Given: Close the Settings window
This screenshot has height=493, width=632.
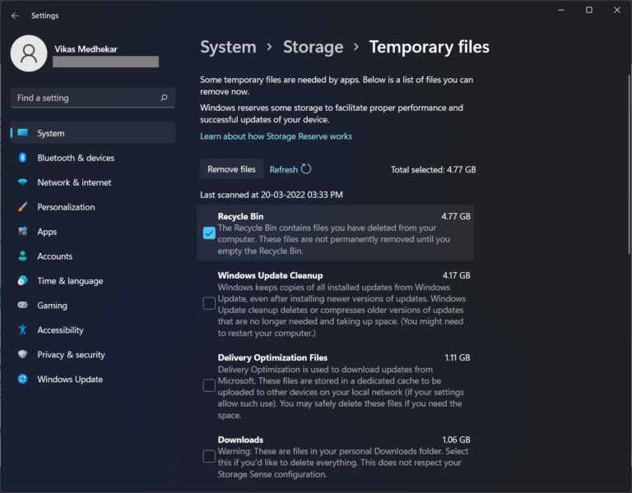Looking at the screenshot, I should click(x=617, y=10).
